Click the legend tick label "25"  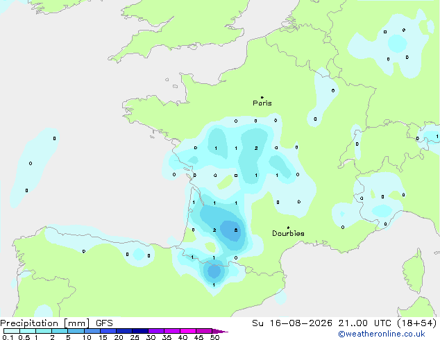[x=135, y=337]
